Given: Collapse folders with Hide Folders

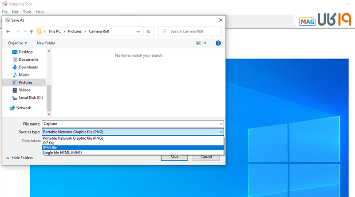Looking at the screenshot, I should pos(19,158).
